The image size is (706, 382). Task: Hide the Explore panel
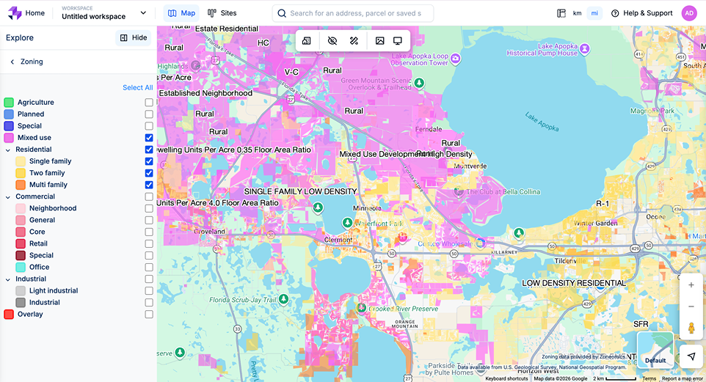pos(133,38)
